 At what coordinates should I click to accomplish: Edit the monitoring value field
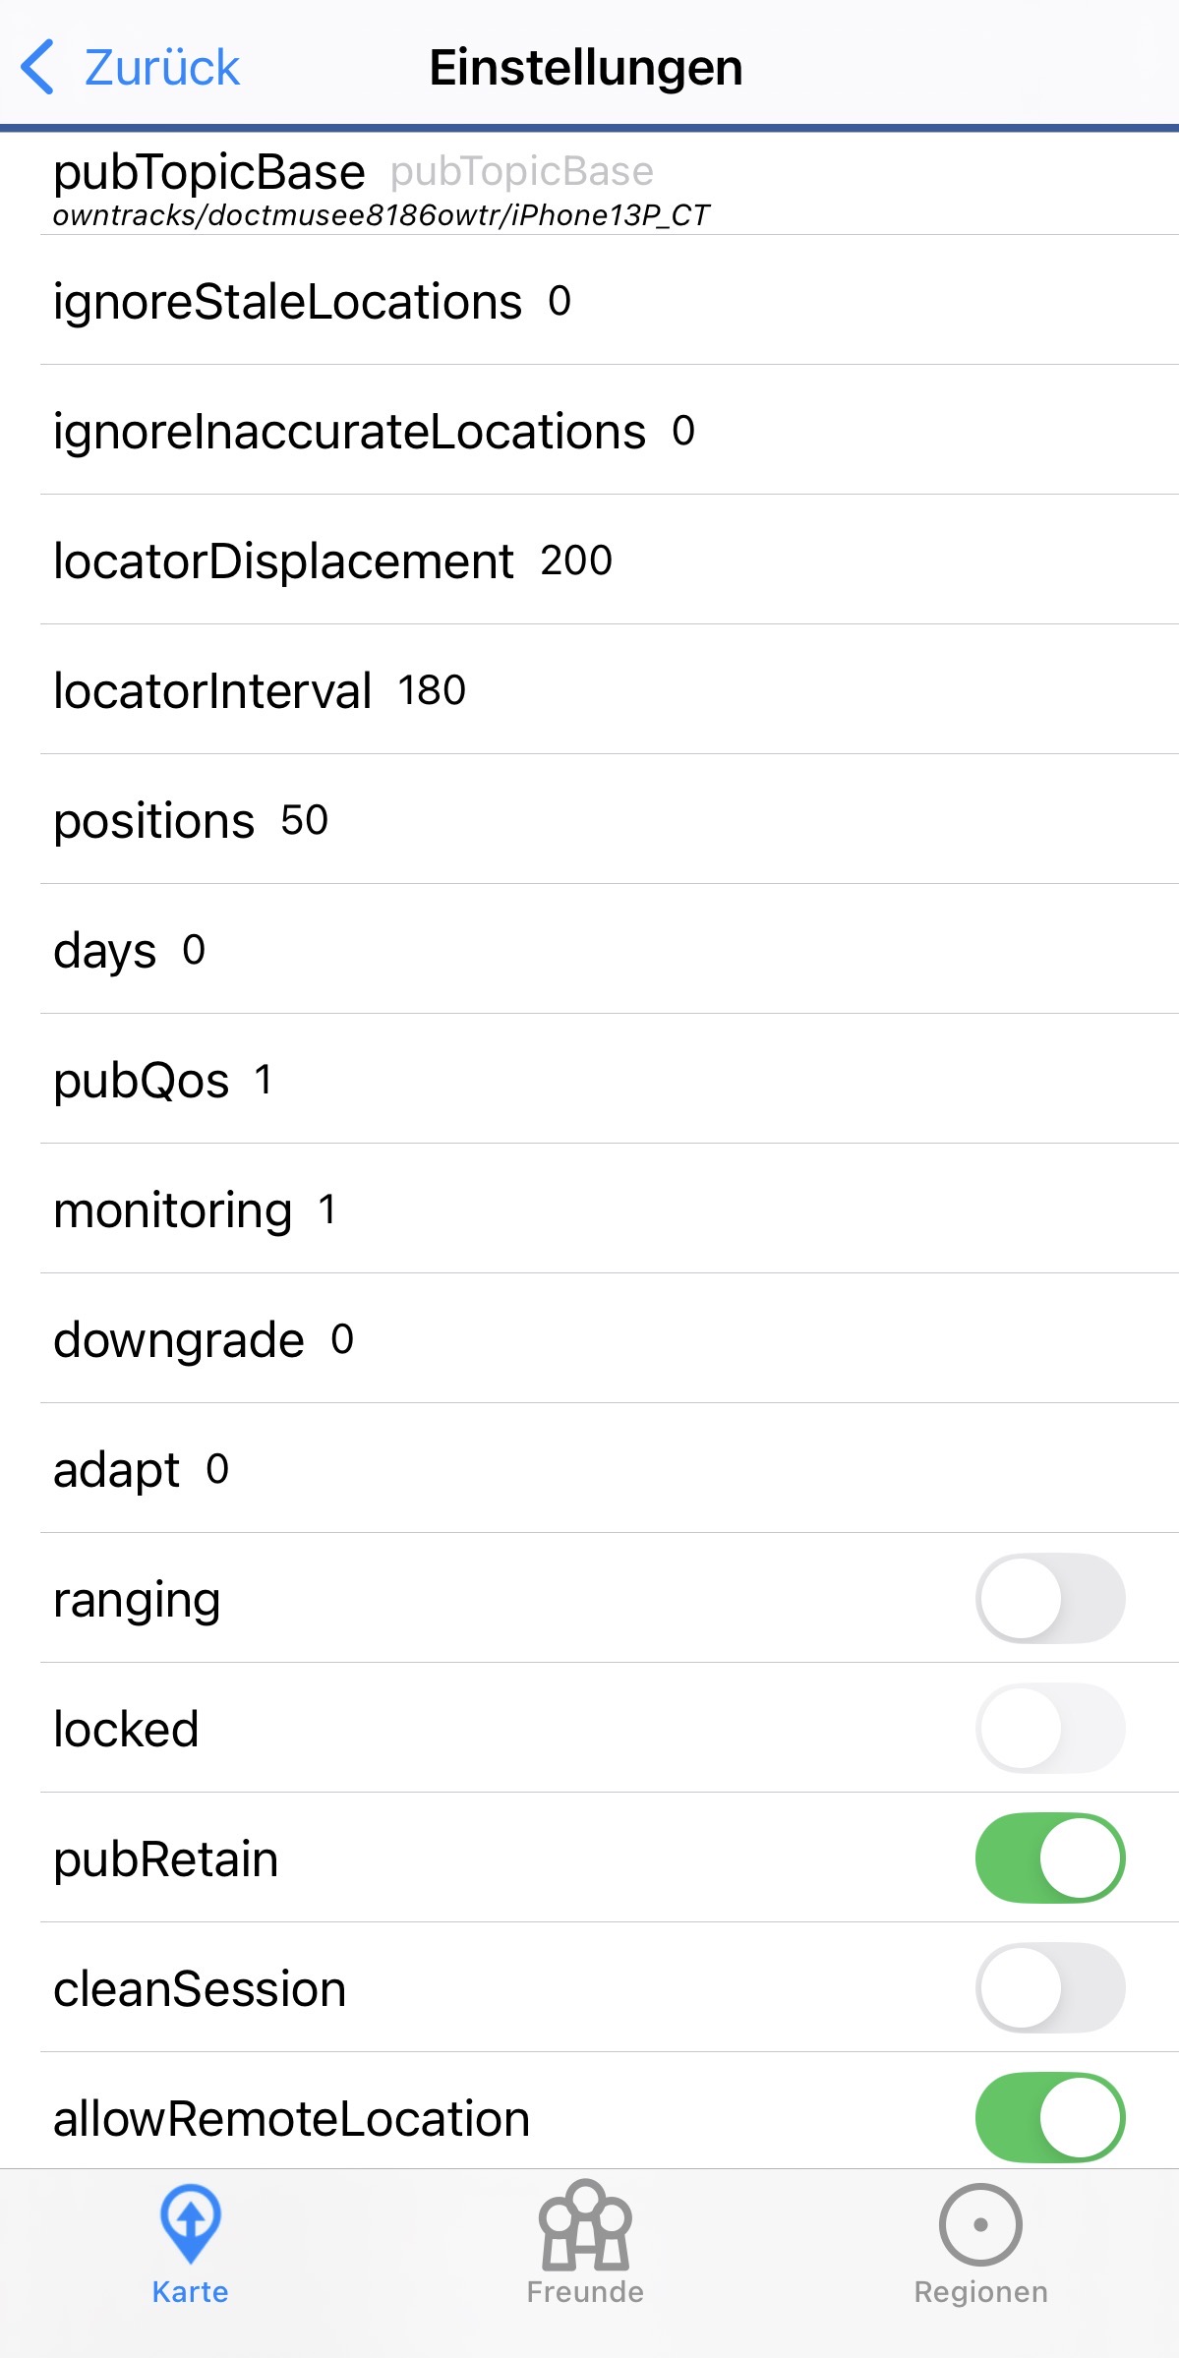click(327, 1209)
